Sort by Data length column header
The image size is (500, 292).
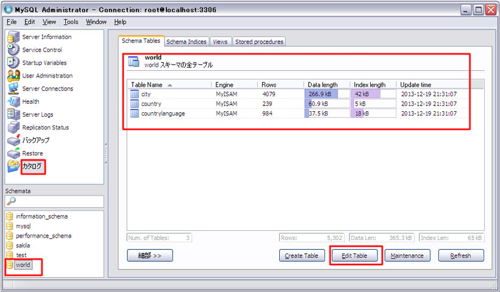click(x=327, y=85)
